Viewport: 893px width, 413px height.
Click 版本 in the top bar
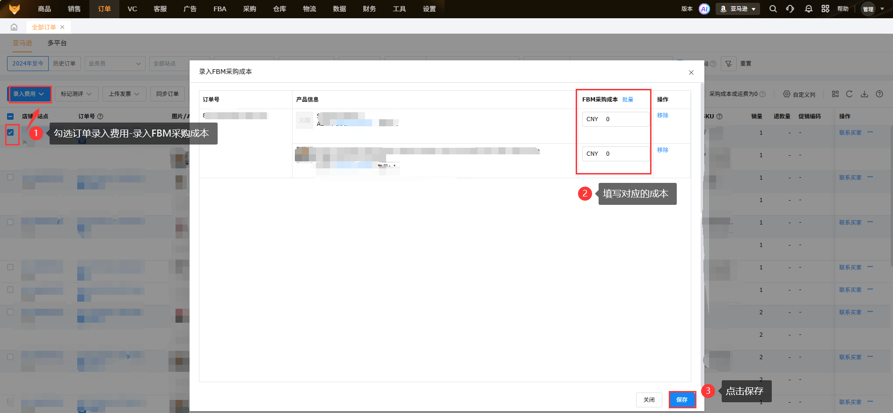(687, 9)
